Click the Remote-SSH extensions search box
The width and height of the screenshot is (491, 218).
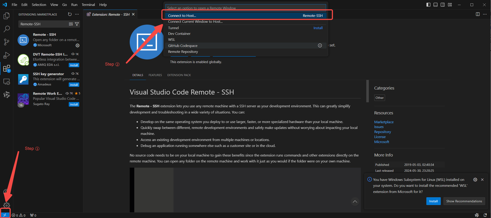click(x=43, y=24)
